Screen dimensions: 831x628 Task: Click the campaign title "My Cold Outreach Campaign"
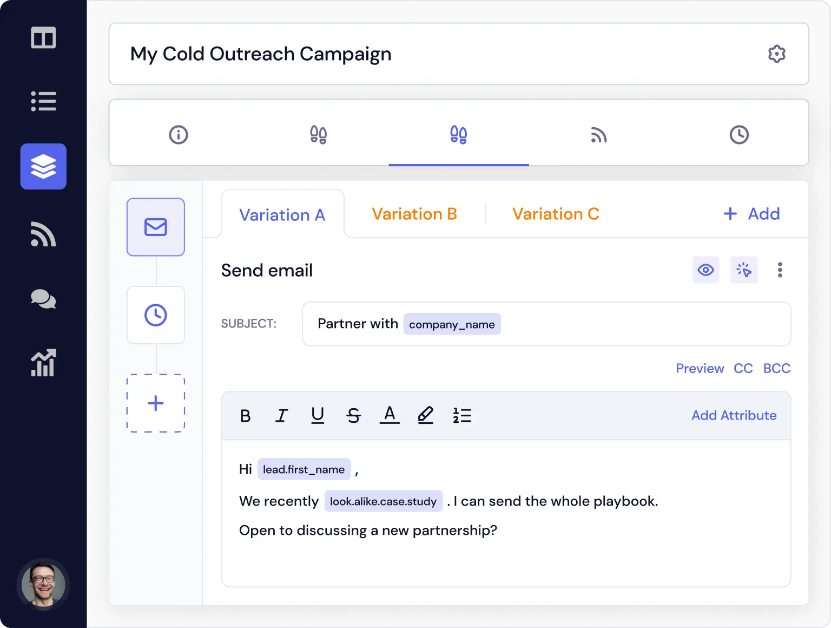tap(261, 54)
